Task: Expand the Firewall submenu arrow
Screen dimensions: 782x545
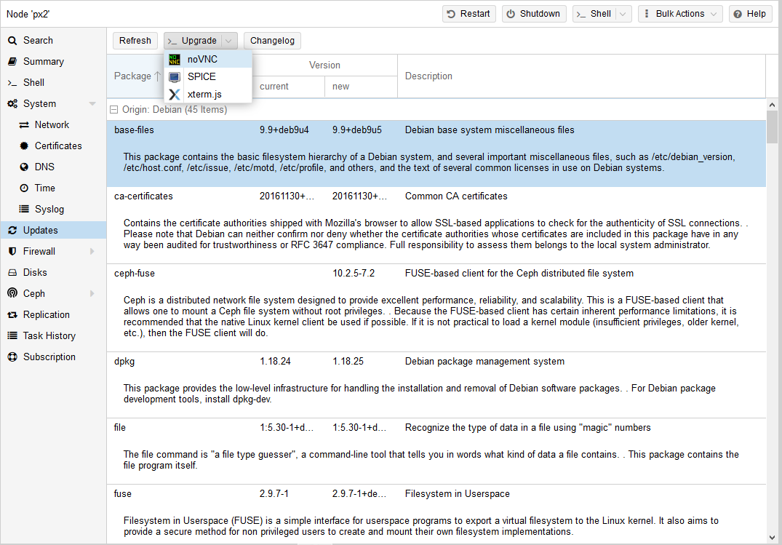Action: pos(92,251)
